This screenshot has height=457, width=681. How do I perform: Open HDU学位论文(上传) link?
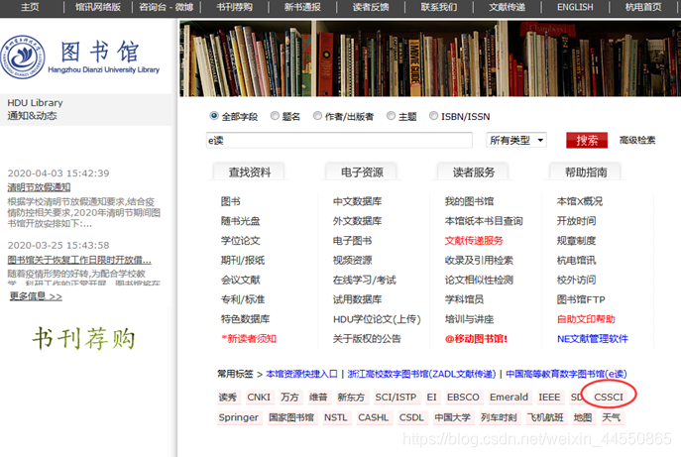(x=377, y=319)
